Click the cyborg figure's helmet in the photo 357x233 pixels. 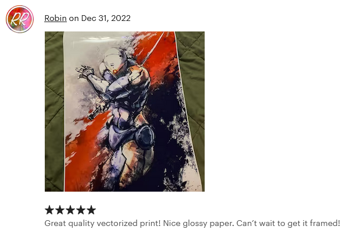(115, 58)
